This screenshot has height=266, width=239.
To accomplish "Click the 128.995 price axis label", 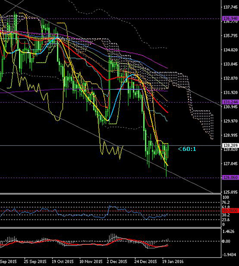I will point(230,135).
